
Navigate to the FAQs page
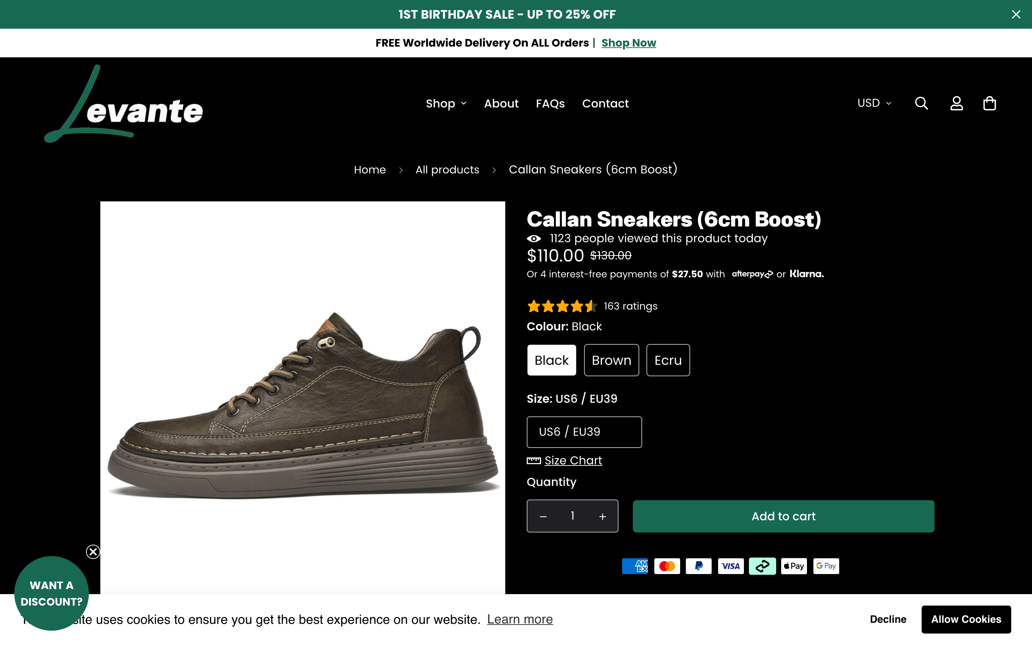(x=550, y=103)
